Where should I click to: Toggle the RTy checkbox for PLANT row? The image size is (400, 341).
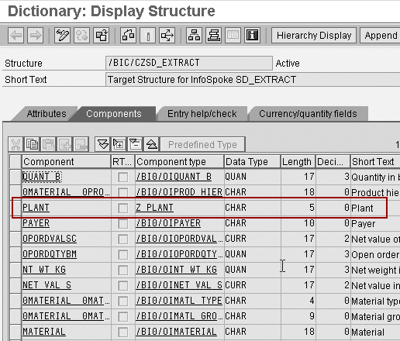(122, 208)
